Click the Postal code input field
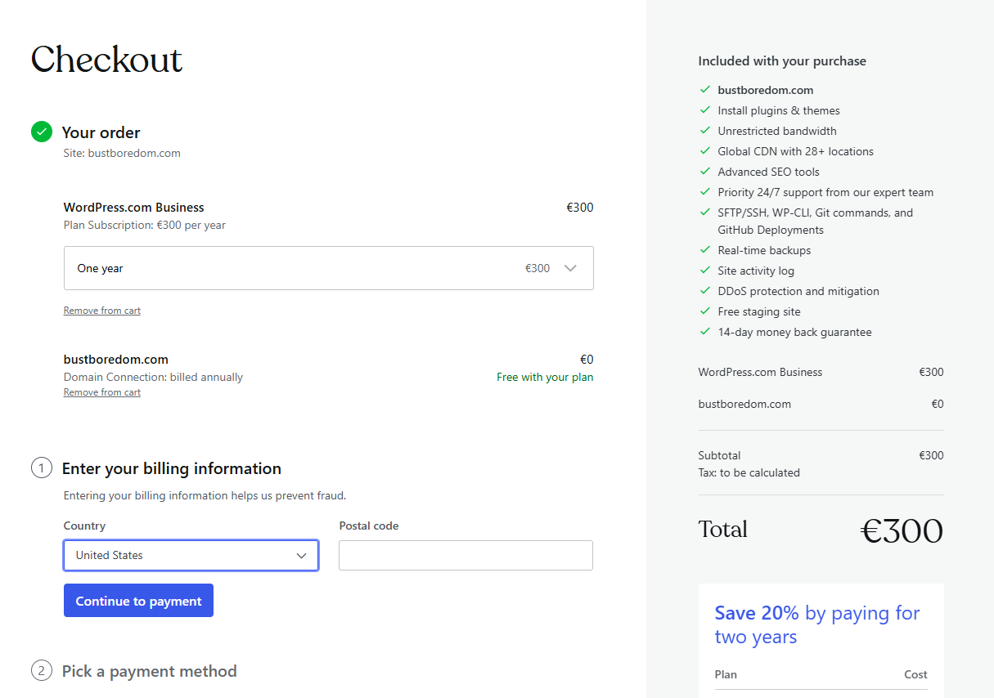The height and width of the screenshot is (698, 994). pos(466,555)
